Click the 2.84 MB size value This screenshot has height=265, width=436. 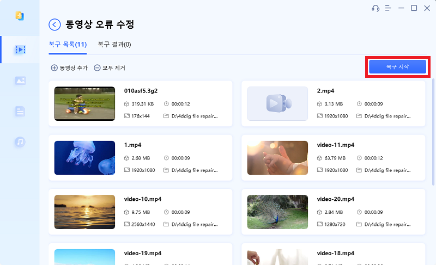(334, 212)
